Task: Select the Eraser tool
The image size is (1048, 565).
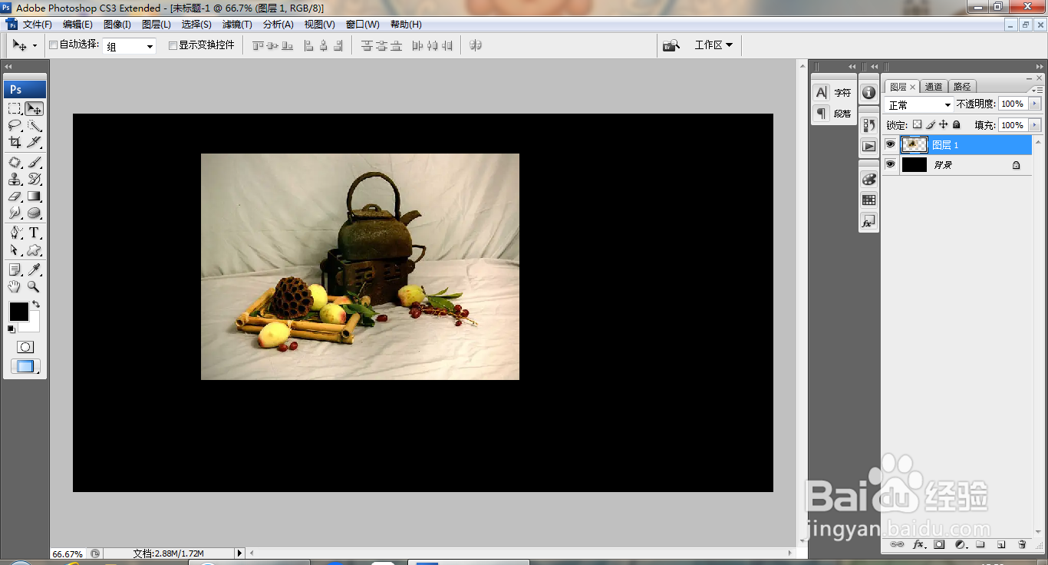Action: [15, 197]
